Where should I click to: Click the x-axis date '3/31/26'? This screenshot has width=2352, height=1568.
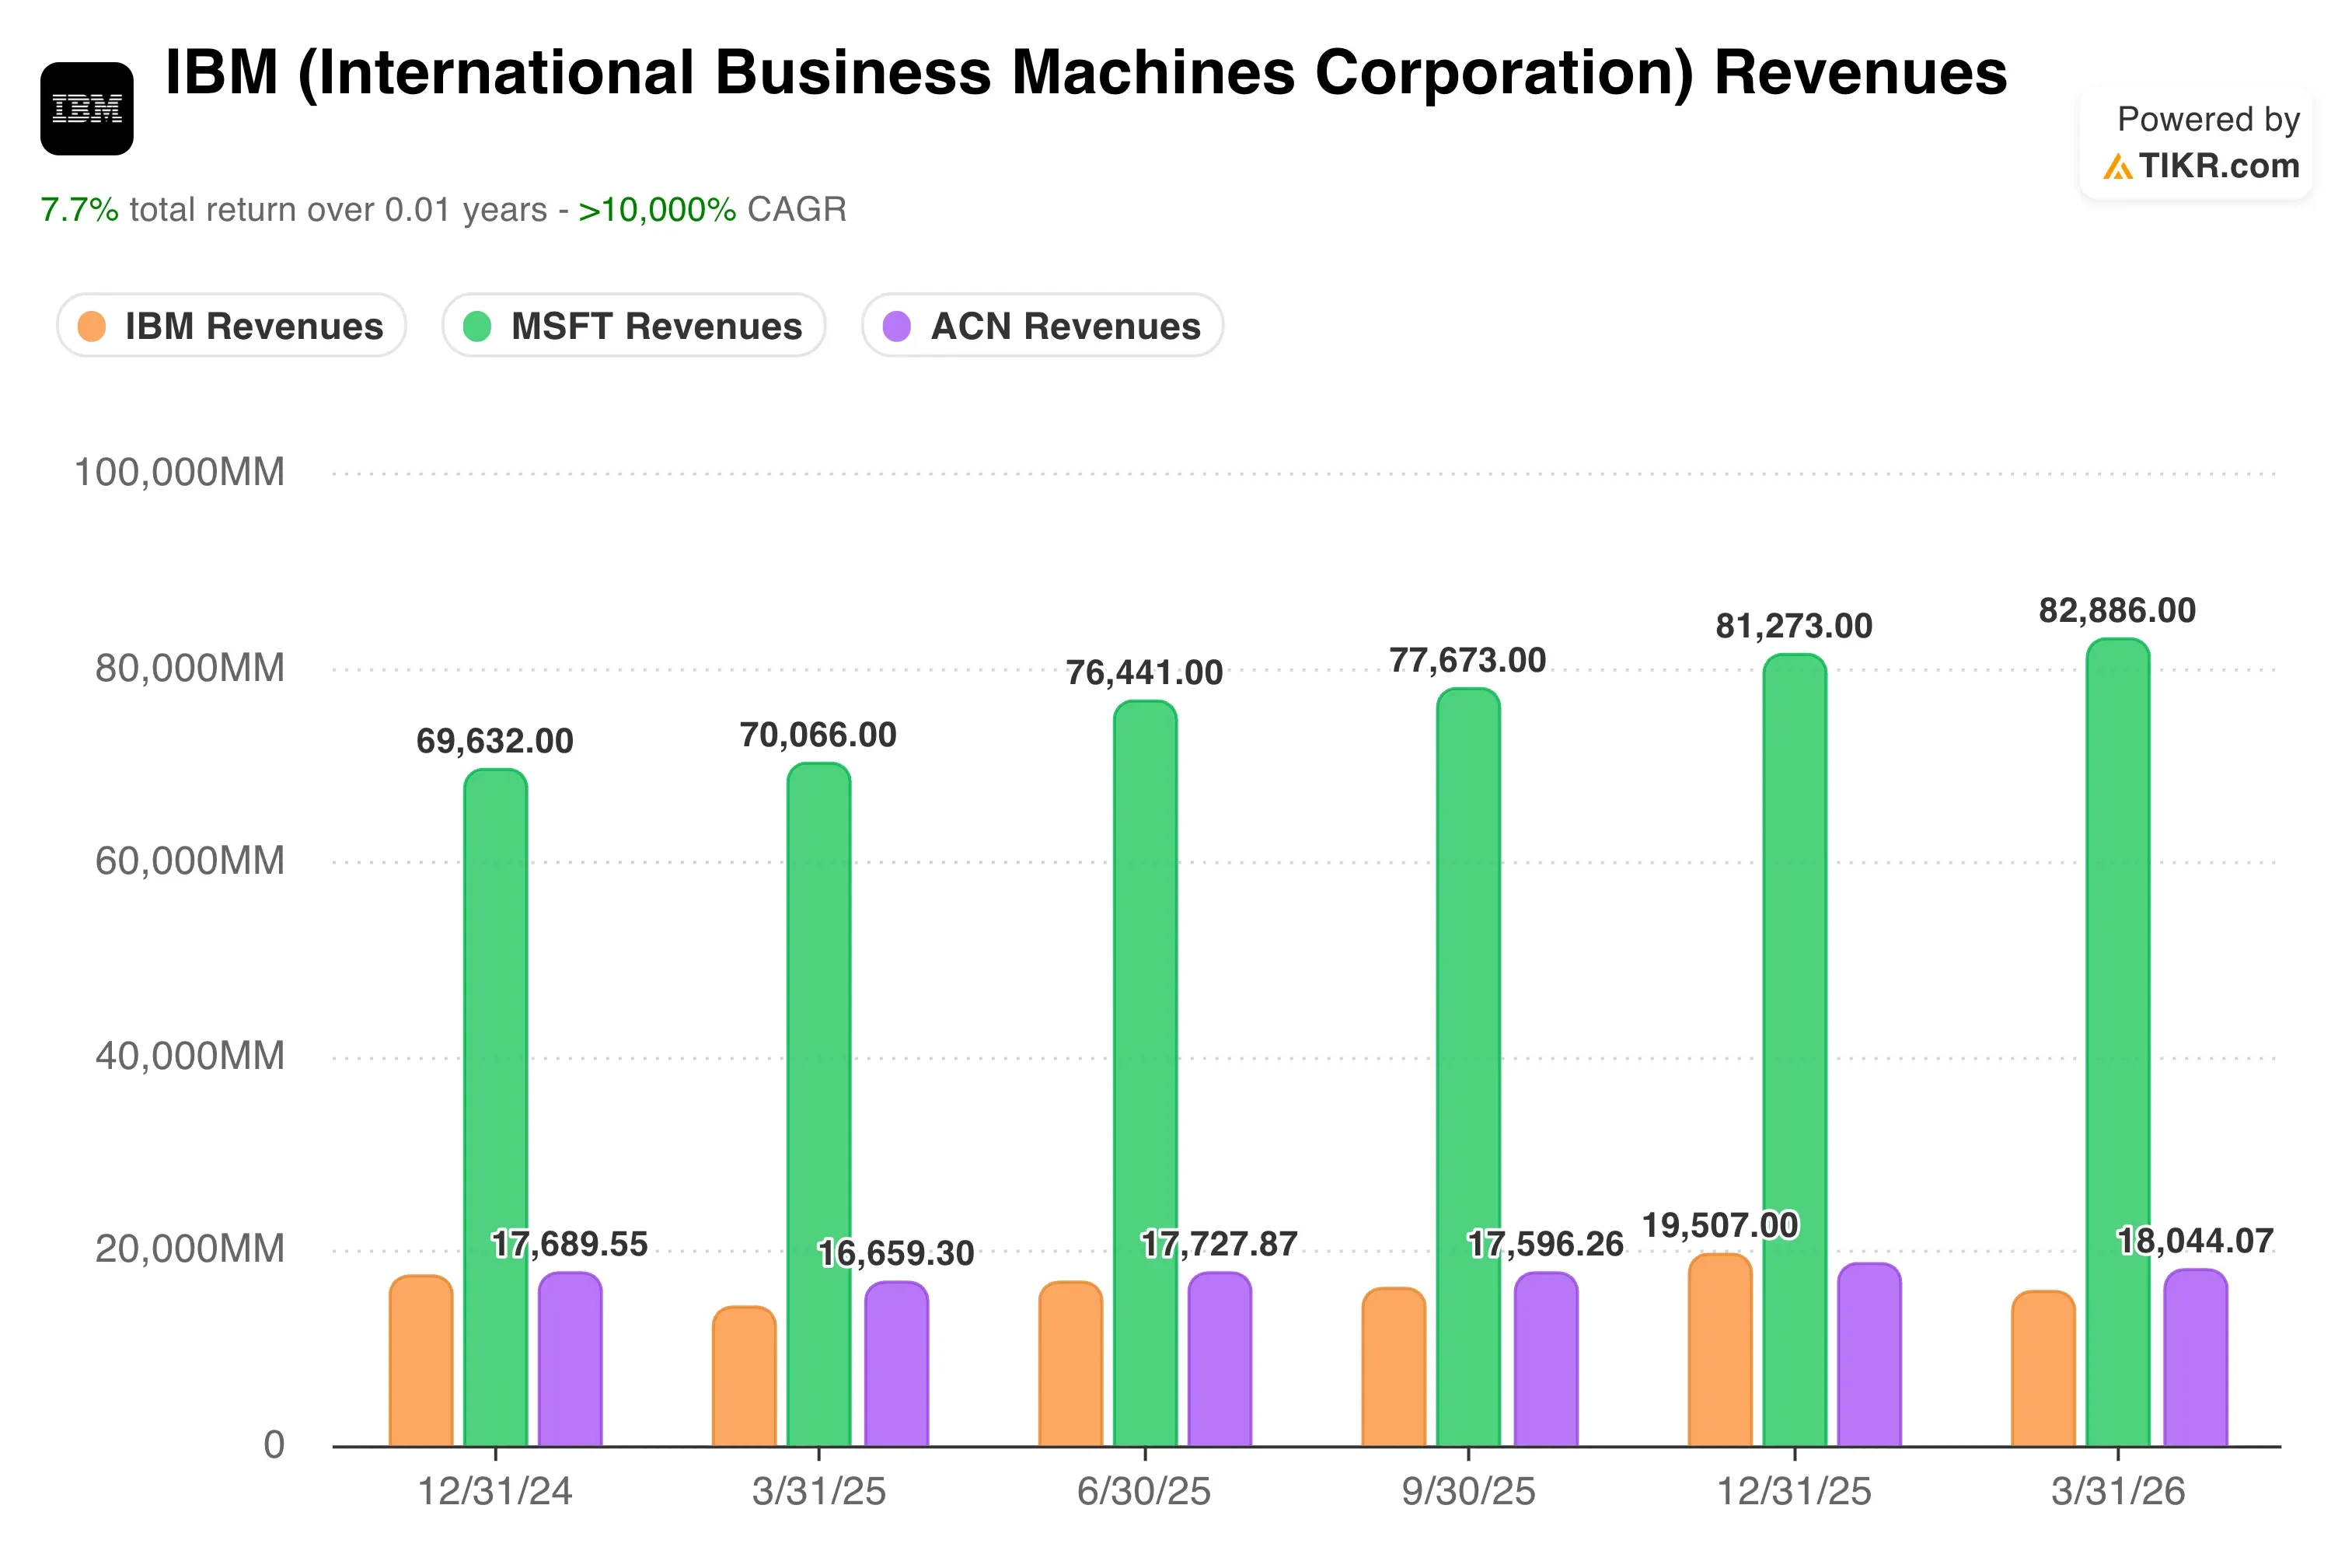tap(2118, 1492)
